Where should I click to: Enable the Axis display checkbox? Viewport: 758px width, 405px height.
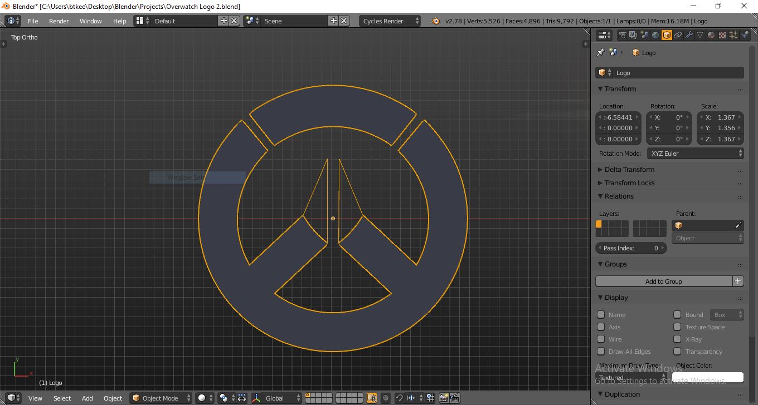coord(601,327)
